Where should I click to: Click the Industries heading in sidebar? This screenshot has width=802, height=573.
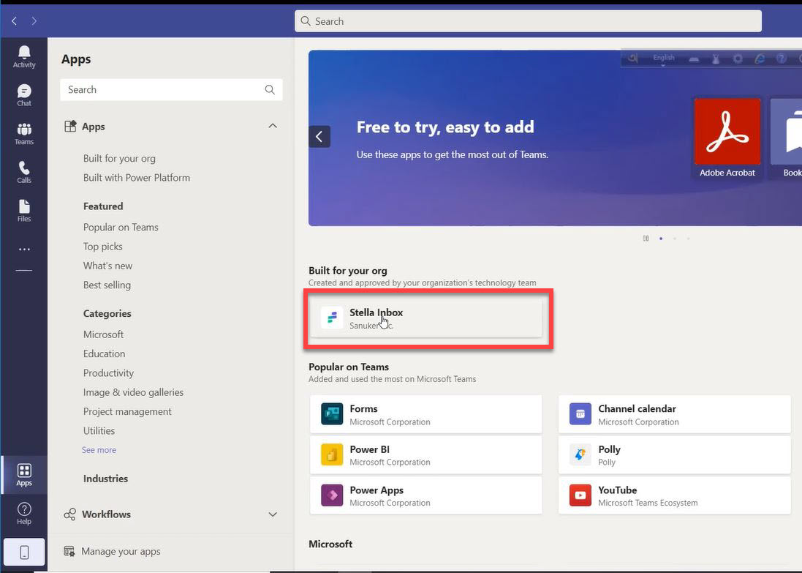[105, 479]
